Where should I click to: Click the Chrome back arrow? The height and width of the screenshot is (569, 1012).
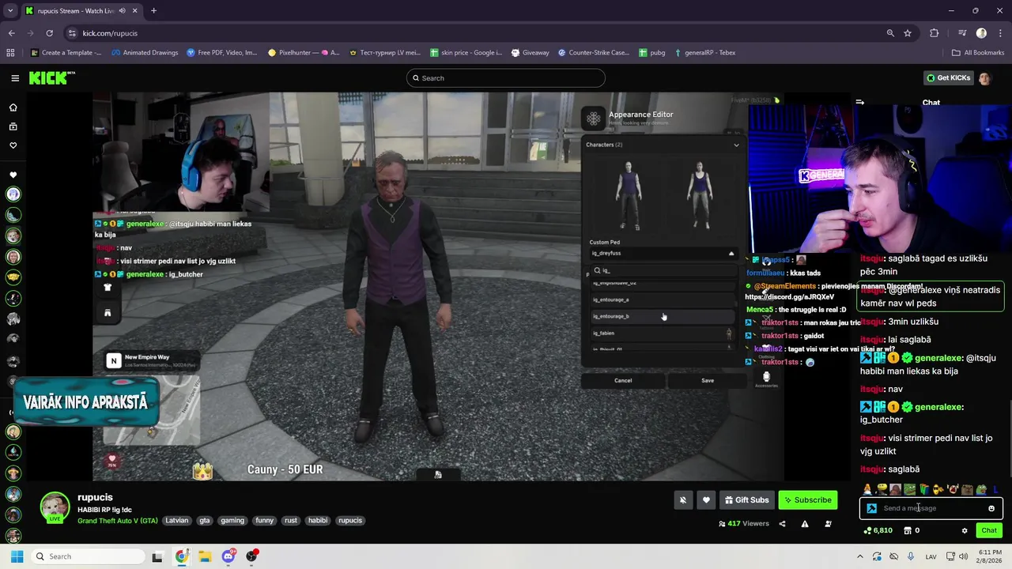[12, 33]
